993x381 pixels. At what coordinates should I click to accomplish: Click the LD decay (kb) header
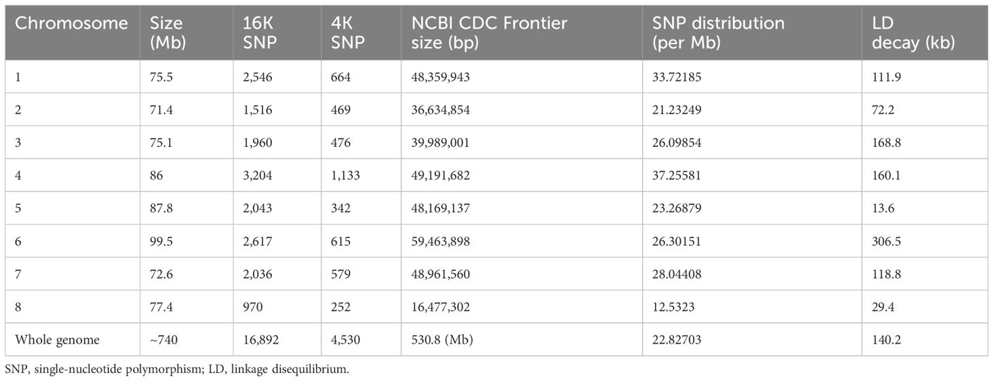[x=913, y=32]
